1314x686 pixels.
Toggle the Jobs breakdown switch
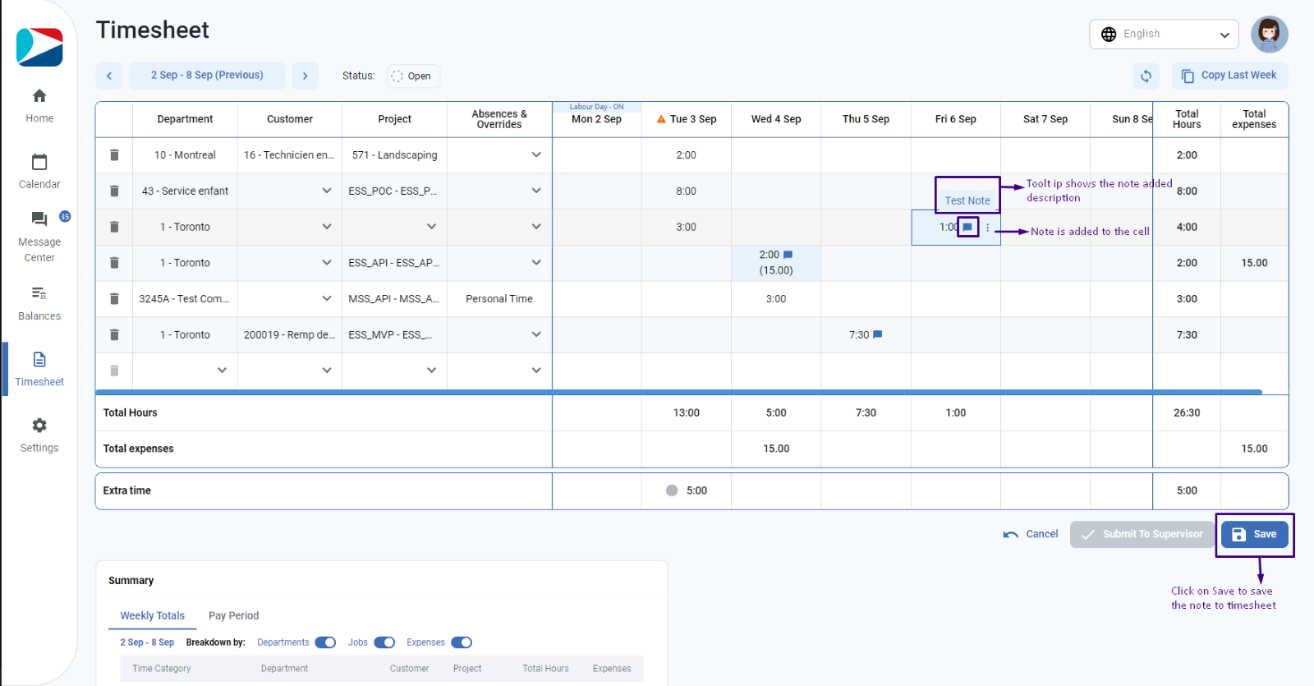(384, 642)
